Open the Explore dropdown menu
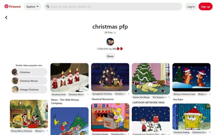This screenshot has height=135, width=215. coord(33,6)
